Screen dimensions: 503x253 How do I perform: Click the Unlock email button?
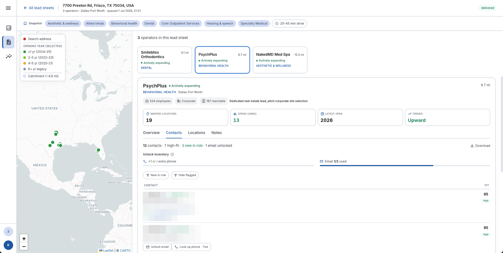point(157,247)
